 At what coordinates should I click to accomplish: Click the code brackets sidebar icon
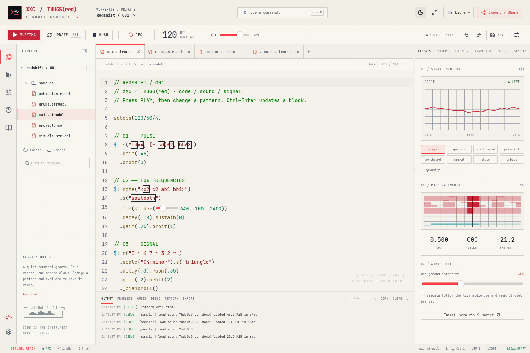(8, 317)
